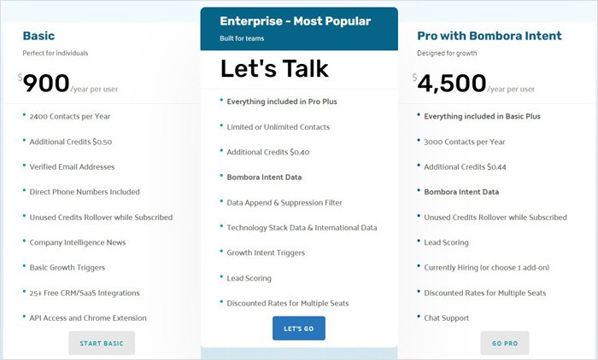This screenshot has height=360, width=598.
Task: Select the Pro with Bombora Intent heading
Action: click(x=490, y=36)
